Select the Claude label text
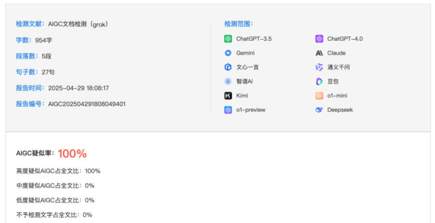435x223 pixels. (336, 53)
